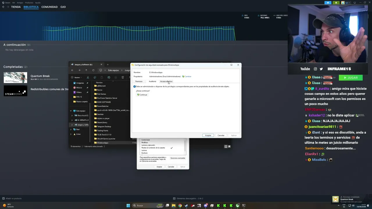This screenshot has height=209, width=372.
Task: Expand the breadcrumb chevron after Este equipo
Action: click(x=122, y=70)
